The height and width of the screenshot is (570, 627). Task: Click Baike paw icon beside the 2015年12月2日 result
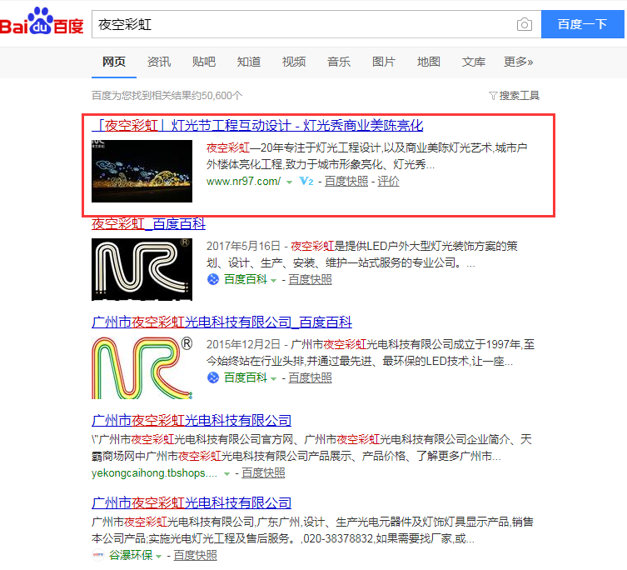[x=213, y=377]
